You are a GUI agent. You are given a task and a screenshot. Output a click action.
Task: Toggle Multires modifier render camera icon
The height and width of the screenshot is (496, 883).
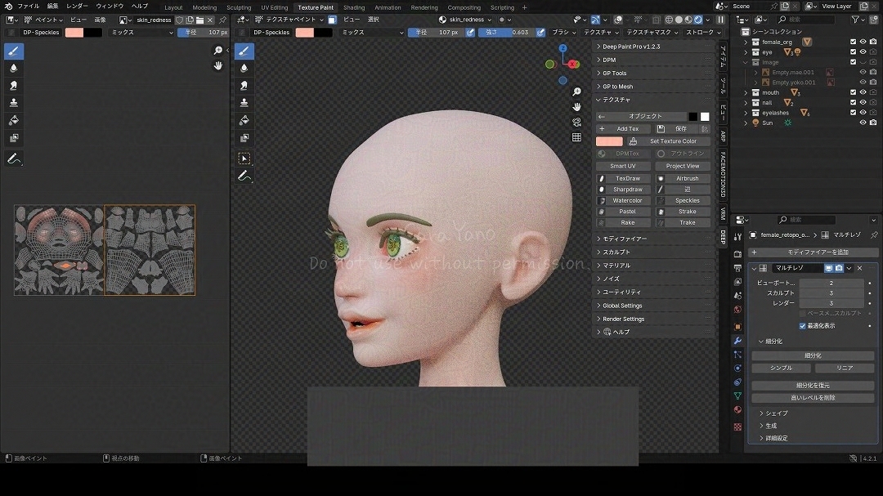pyautogui.click(x=839, y=268)
